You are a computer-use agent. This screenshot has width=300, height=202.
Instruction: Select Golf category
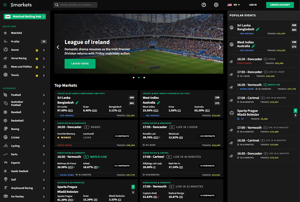tap(13, 180)
